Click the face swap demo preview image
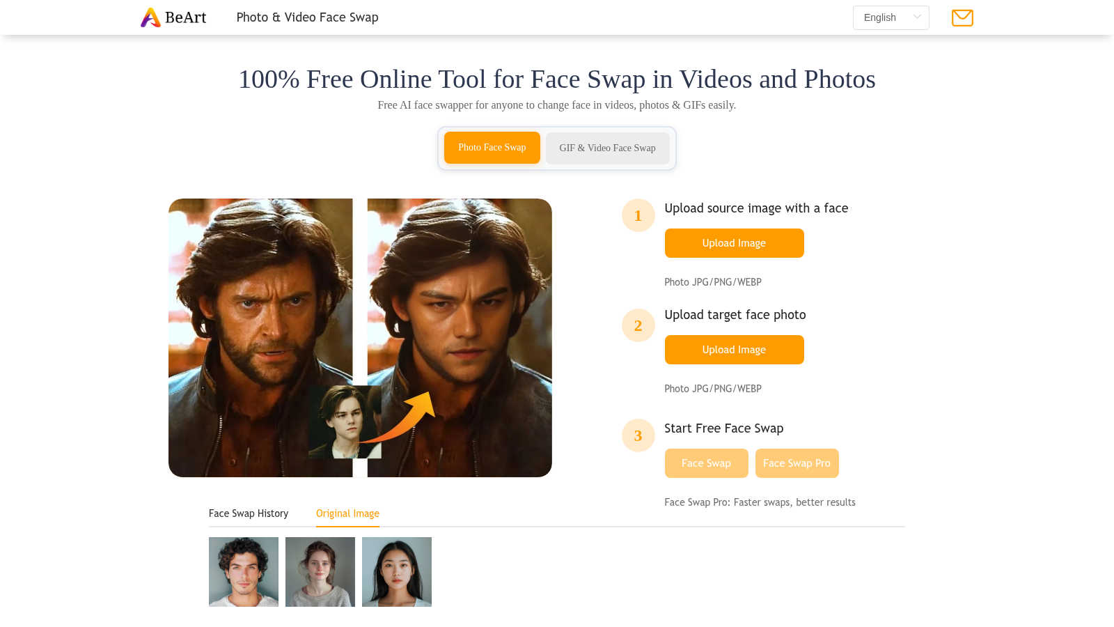The height and width of the screenshot is (627, 1114). 360,338
